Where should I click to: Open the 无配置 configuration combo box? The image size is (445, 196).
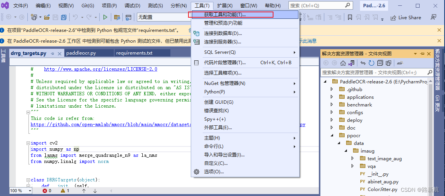pyautogui.click(x=165, y=17)
